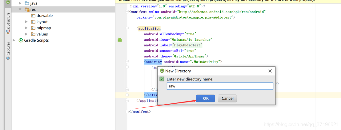Confirm the new directory with OK

click(x=206, y=98)
